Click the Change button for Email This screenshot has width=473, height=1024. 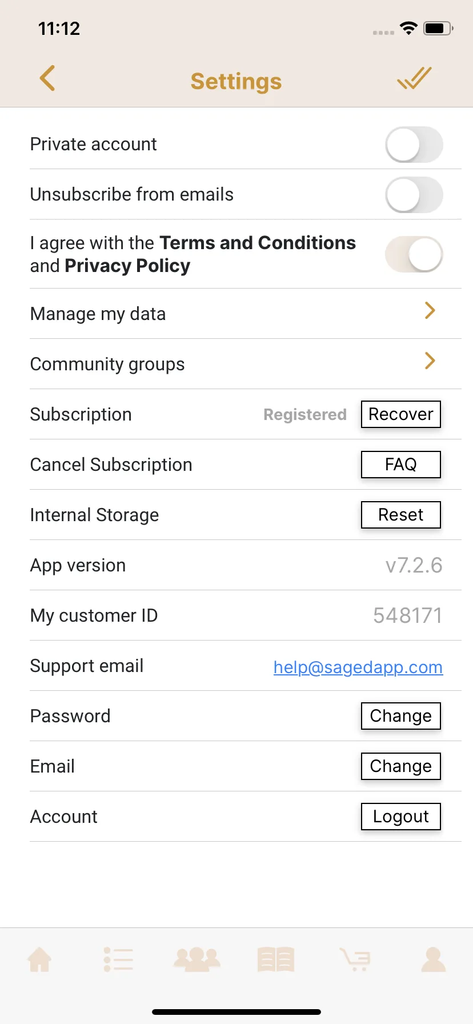[401, 766]
